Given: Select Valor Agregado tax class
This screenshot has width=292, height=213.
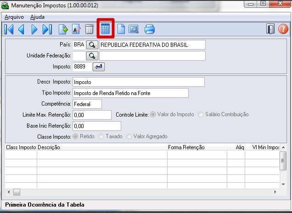Looking at the screenshot, I should (x=129, y=136).
